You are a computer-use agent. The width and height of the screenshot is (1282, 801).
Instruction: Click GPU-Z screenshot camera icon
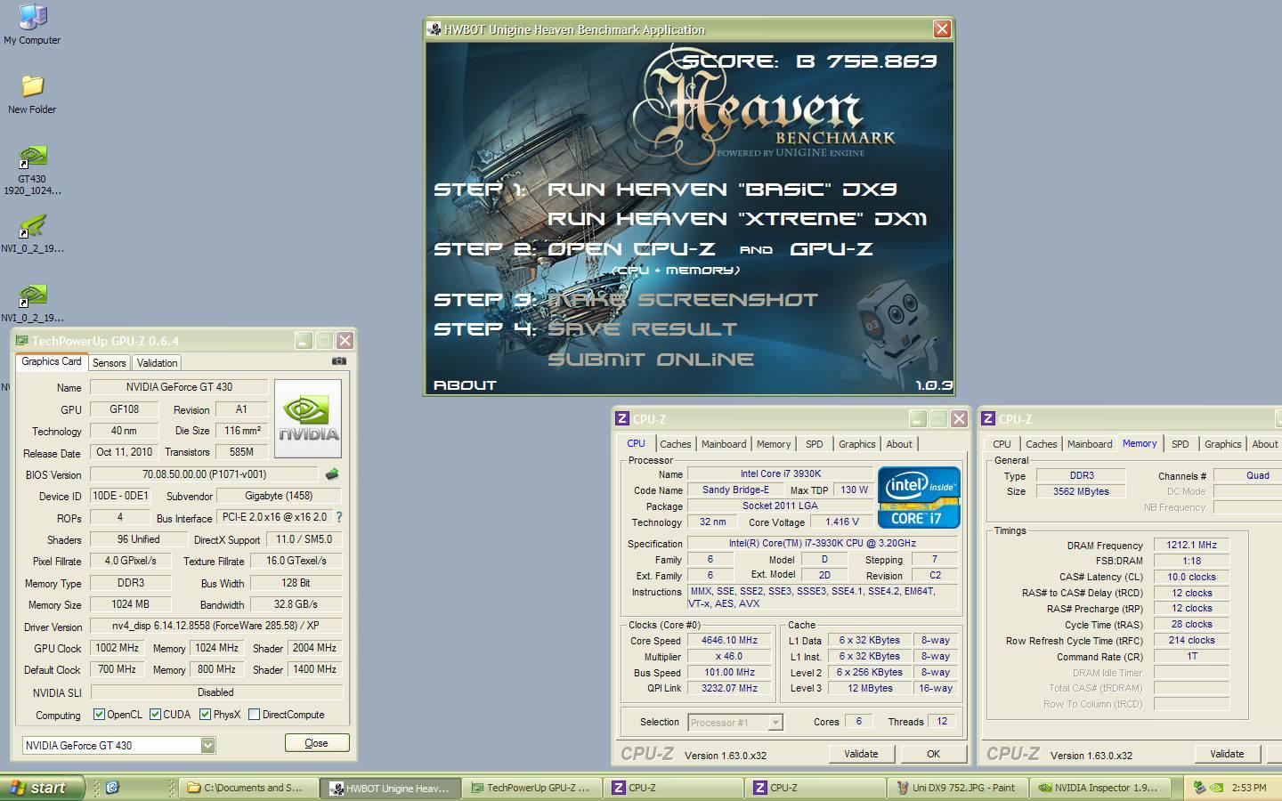tap(338, 361)
